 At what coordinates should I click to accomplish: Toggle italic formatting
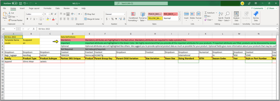[31, 19]
